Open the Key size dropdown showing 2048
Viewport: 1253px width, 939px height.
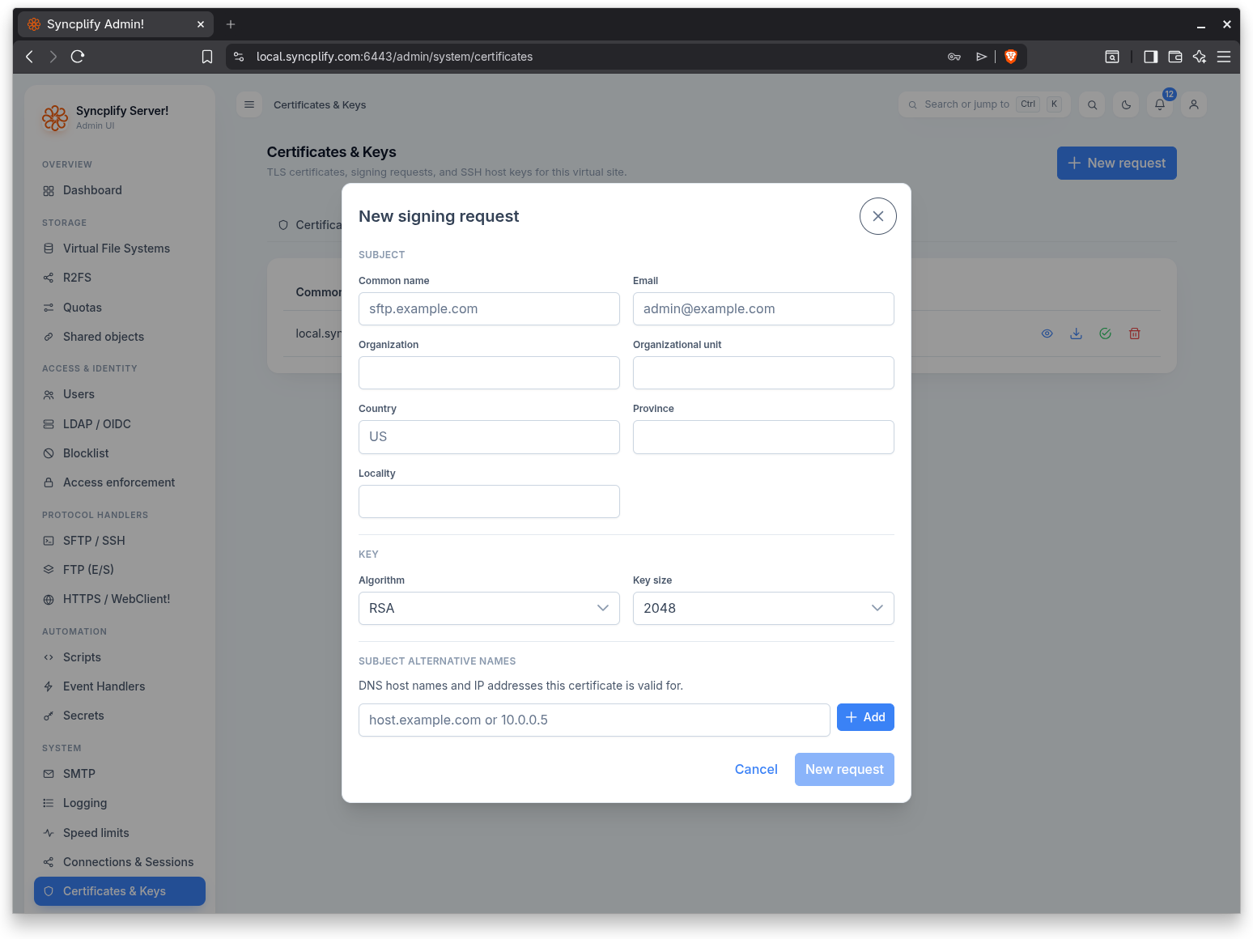click(x=763, y=608)
